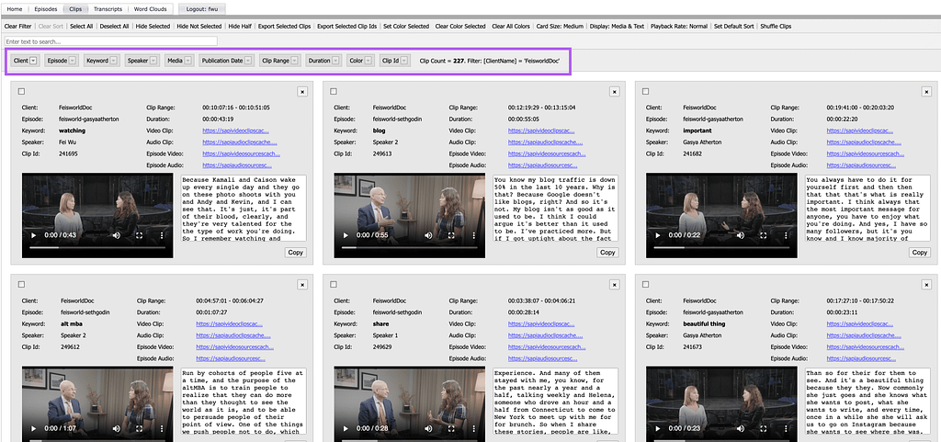
Task: Check the checkbox on clip 241695 card
Action: tap(21, 91)
